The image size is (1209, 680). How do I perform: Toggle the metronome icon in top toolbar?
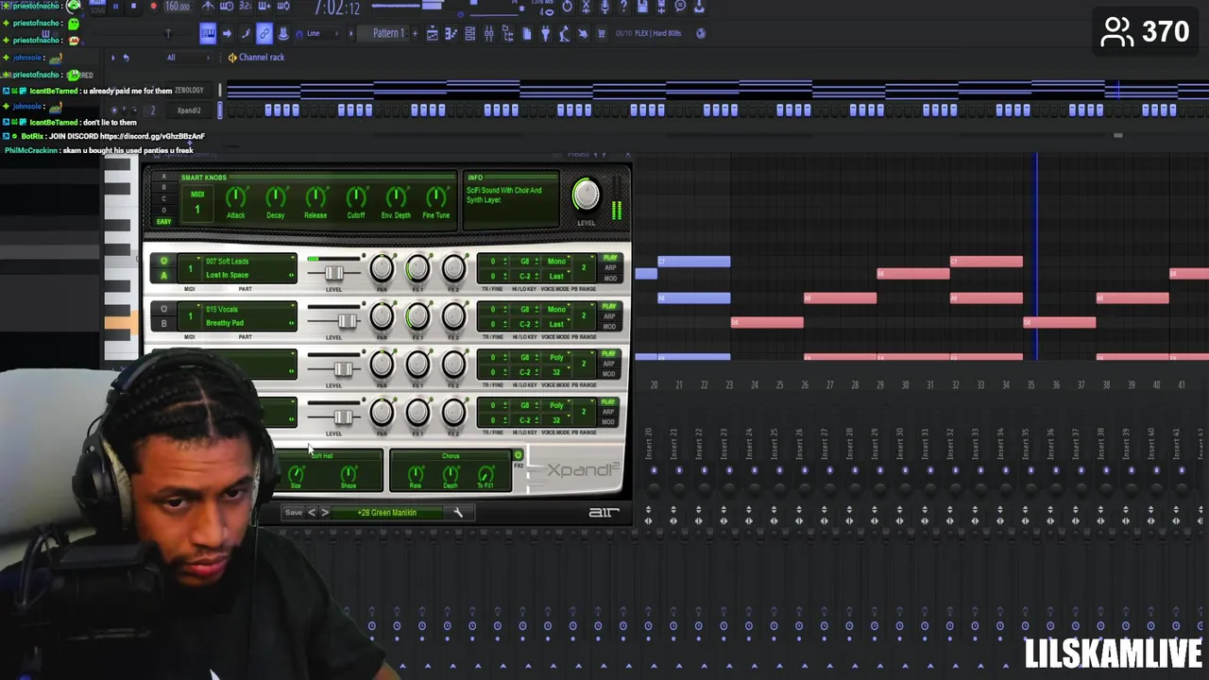(x=208, y=6)
